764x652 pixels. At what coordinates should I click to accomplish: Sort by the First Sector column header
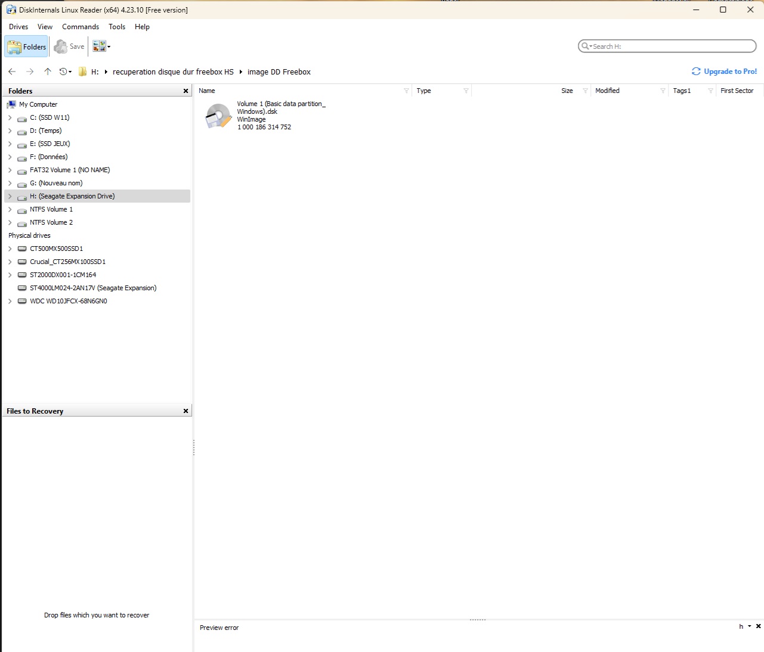coord(737,91)
